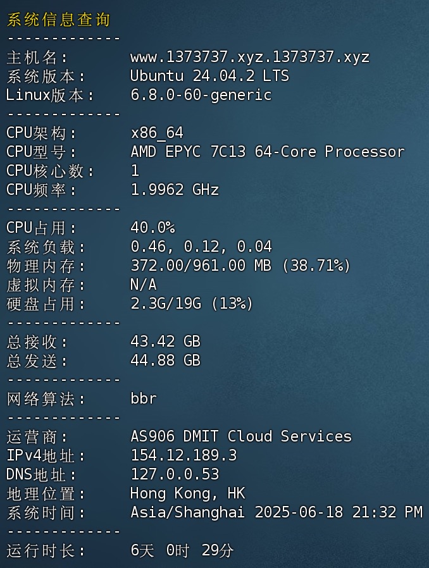Click 总发送 44.88 GB value
The height and width of the screenshot is (568, 429).
165,361
